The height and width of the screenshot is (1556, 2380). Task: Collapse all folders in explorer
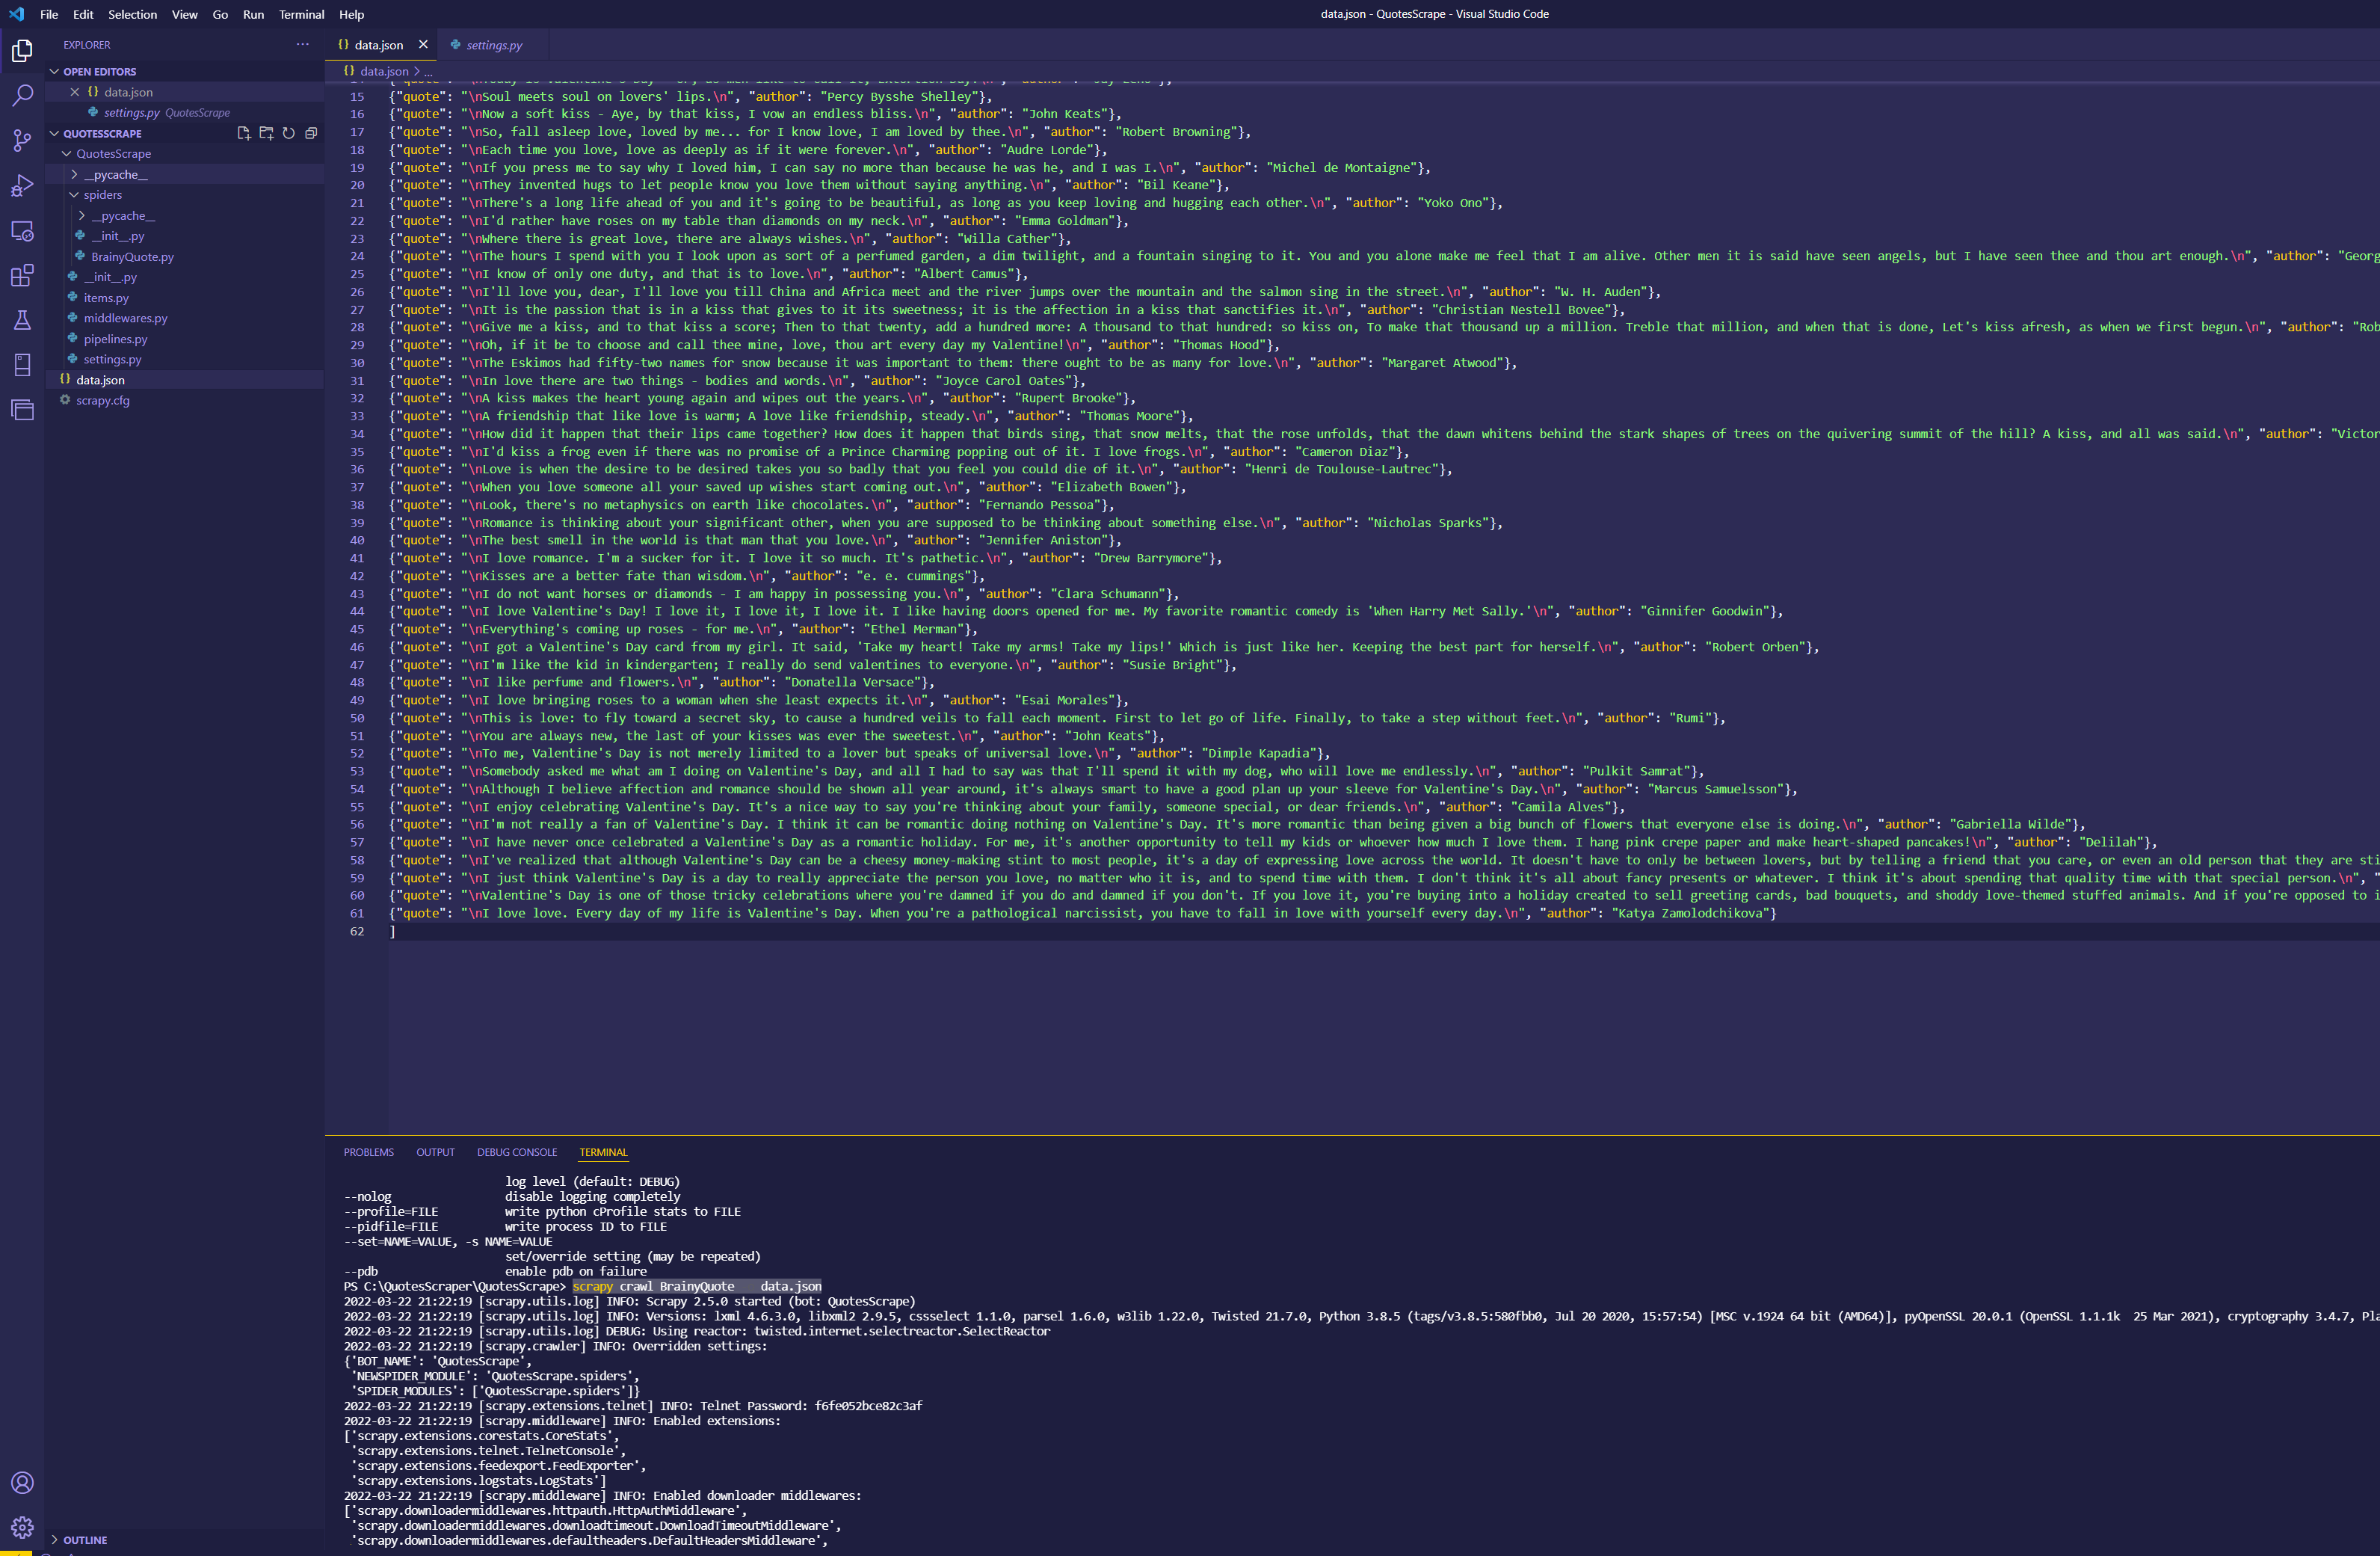coord(311,133)
